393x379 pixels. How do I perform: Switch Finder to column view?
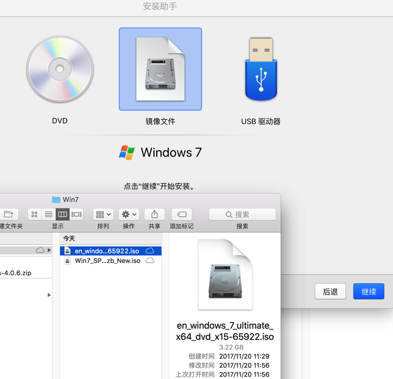pyautogui.click(x=63, y=214)
